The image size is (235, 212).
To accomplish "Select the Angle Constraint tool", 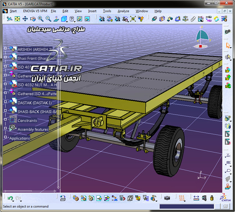I will (x=177, y=19).
